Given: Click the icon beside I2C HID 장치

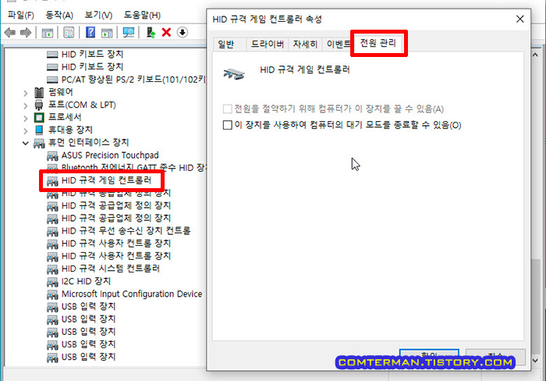Looking at the screenshot, I should [52, 282].
